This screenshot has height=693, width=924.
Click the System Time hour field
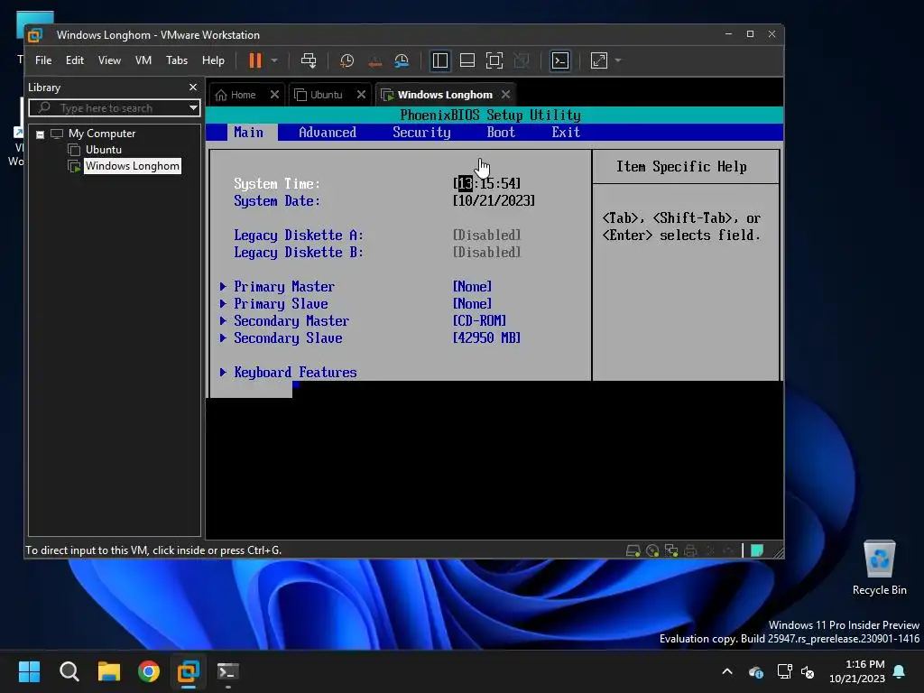pyautogui.click(x=465, y=184)
